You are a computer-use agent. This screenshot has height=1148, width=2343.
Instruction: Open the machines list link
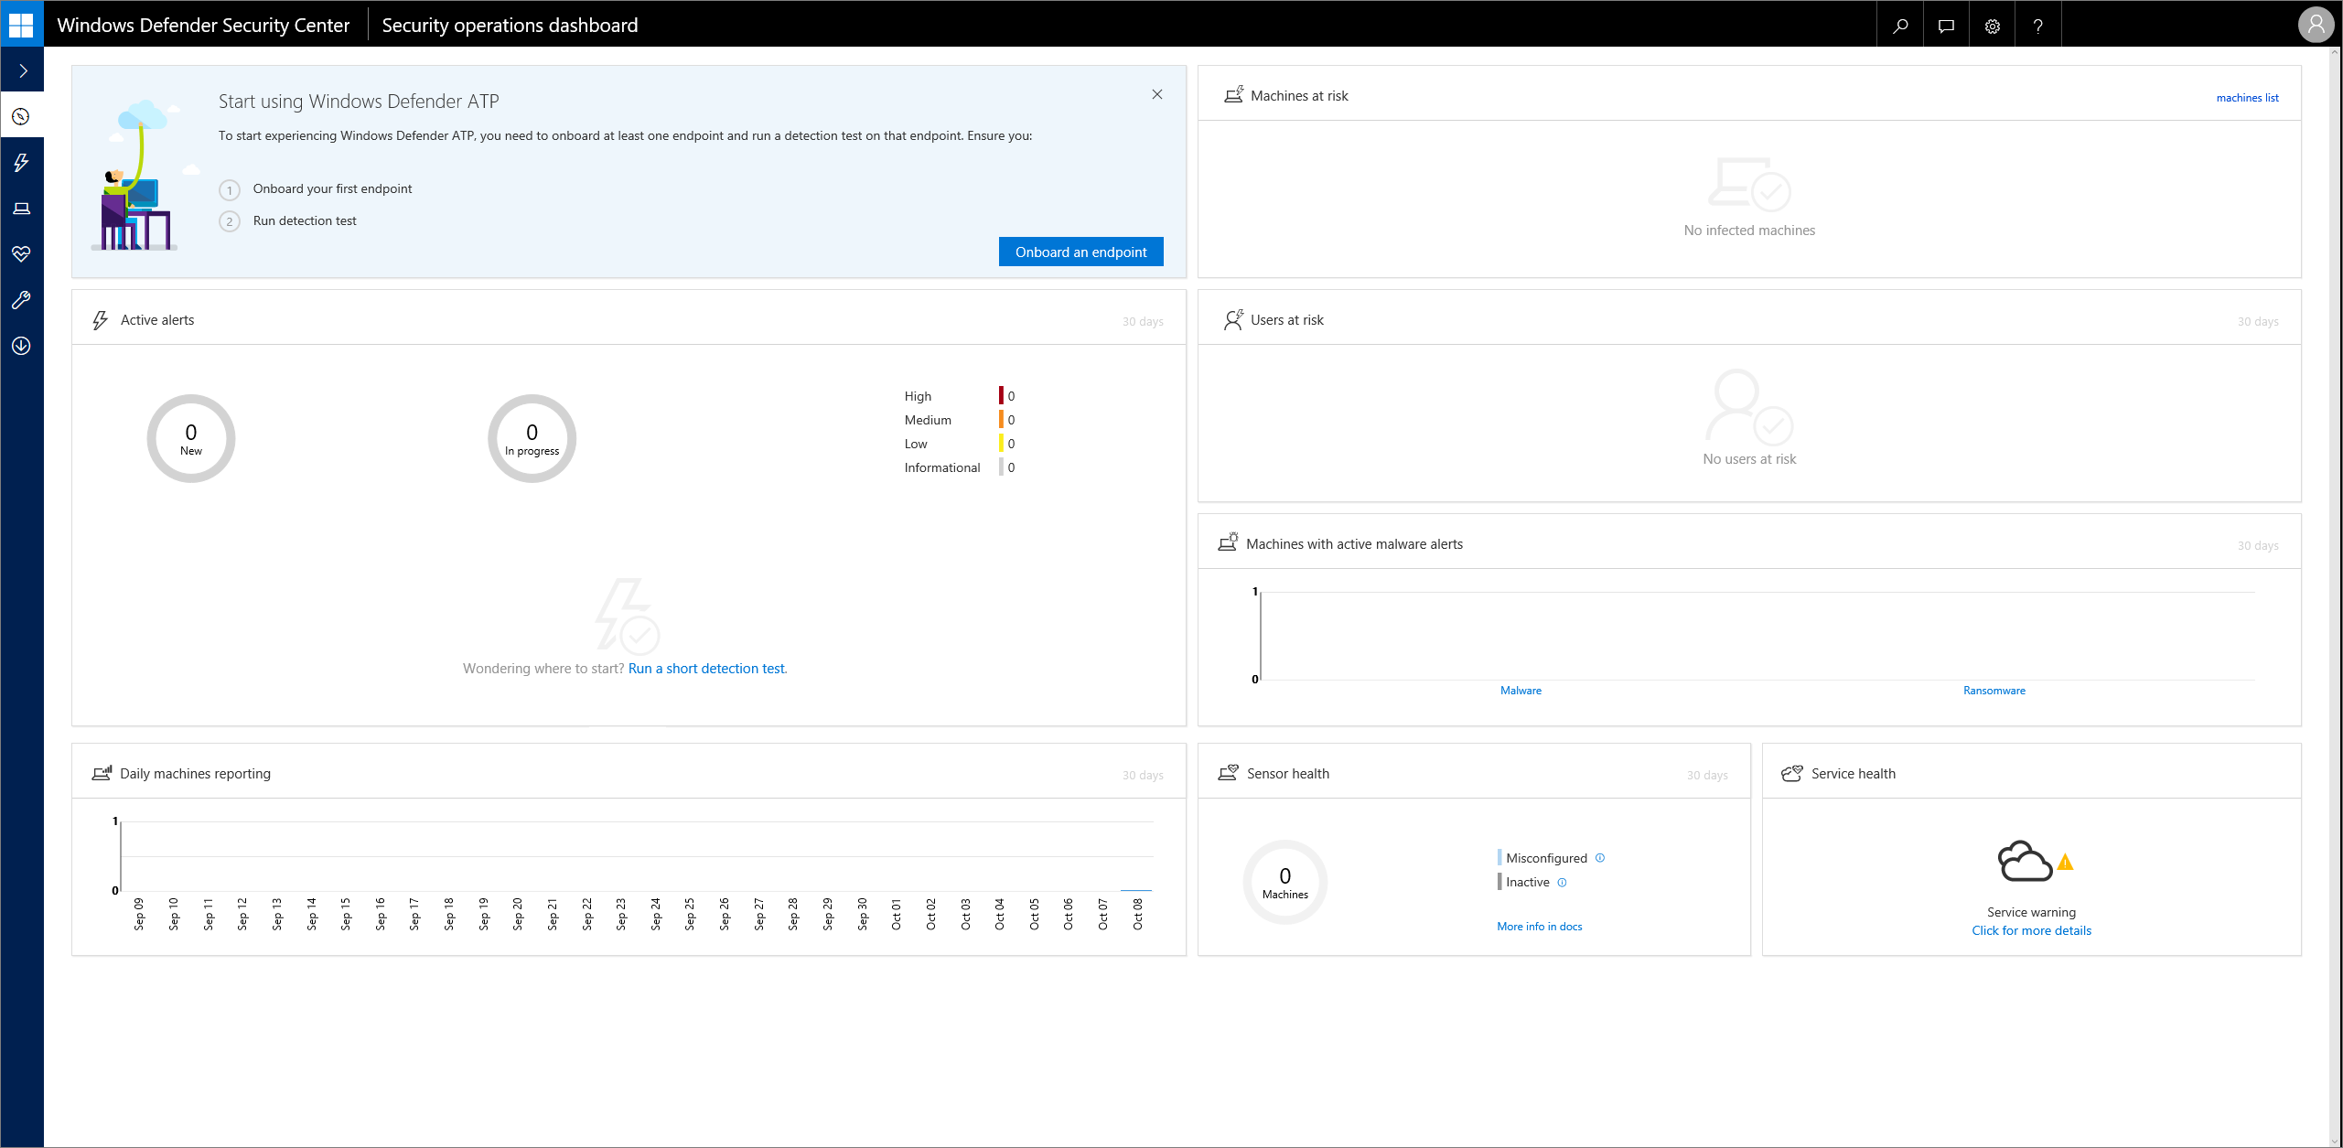2247,98
